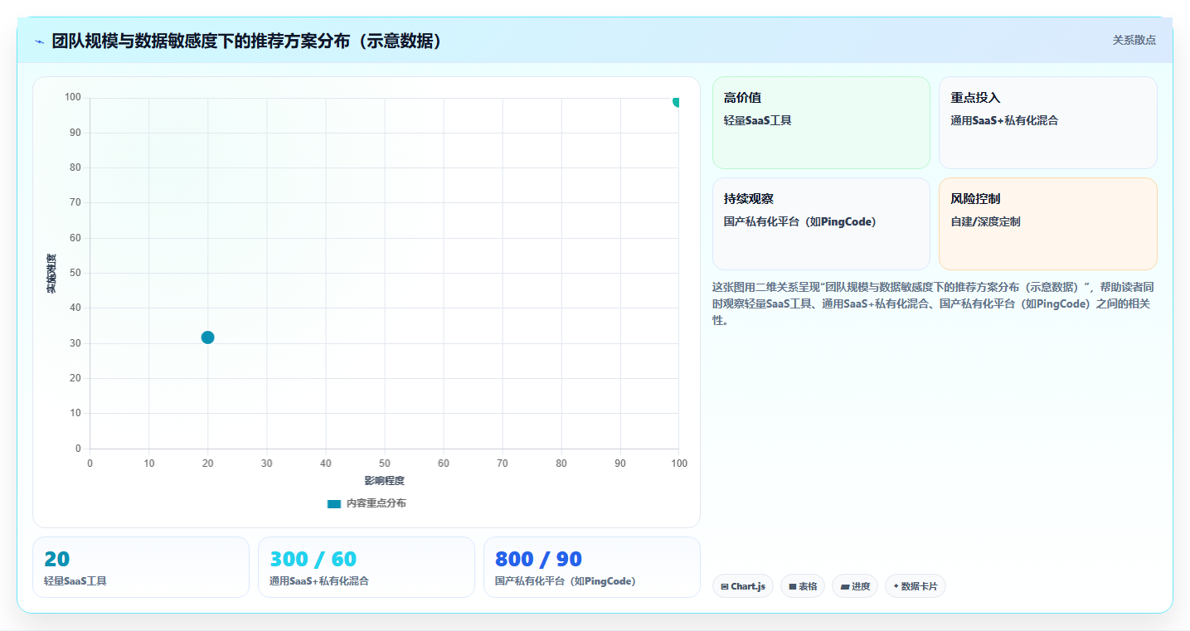The height and width of the screenshot is (631, 1190).
Task: Click the description paragraph starting 这张图用二维关系
Action: click(932, 303)
